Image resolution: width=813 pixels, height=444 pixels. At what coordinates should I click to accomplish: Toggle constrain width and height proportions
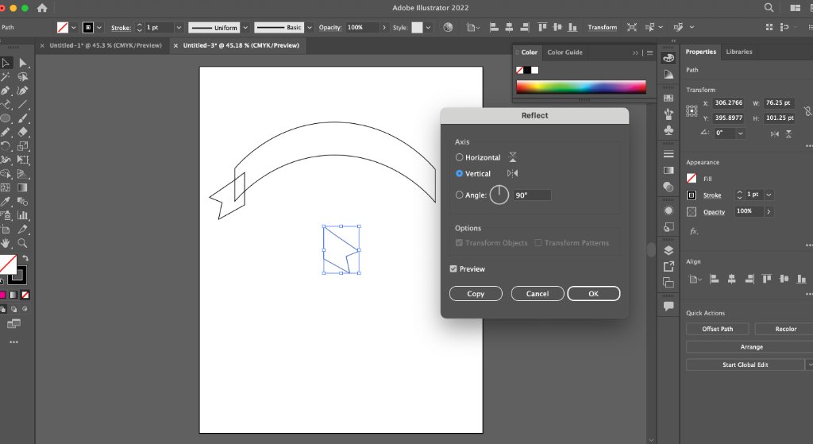[807, 110]
